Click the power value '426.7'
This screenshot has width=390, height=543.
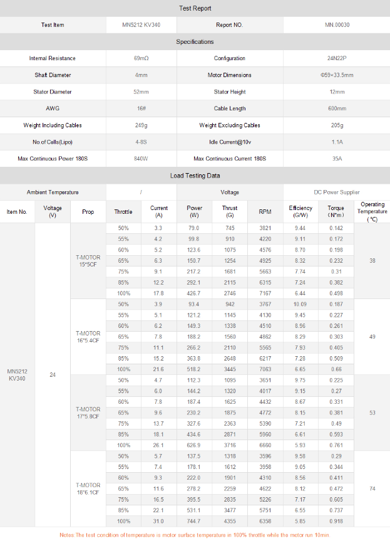pyautogui.click(x=193, y=293)
